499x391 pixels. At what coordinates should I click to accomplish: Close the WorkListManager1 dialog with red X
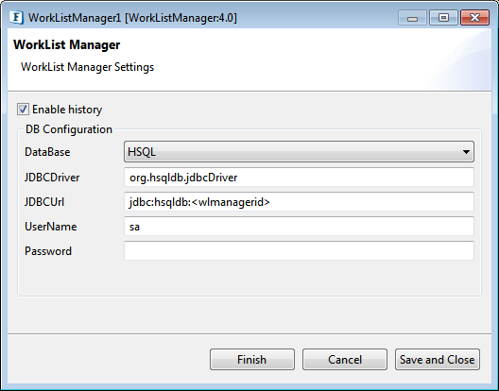click(474, 18)
